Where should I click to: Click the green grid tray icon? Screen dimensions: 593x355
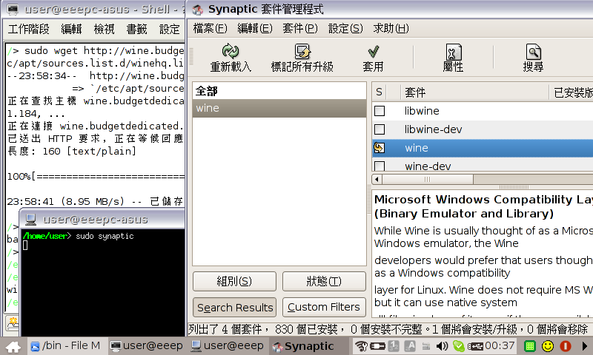pyautogui.click(x=530, y=346)
